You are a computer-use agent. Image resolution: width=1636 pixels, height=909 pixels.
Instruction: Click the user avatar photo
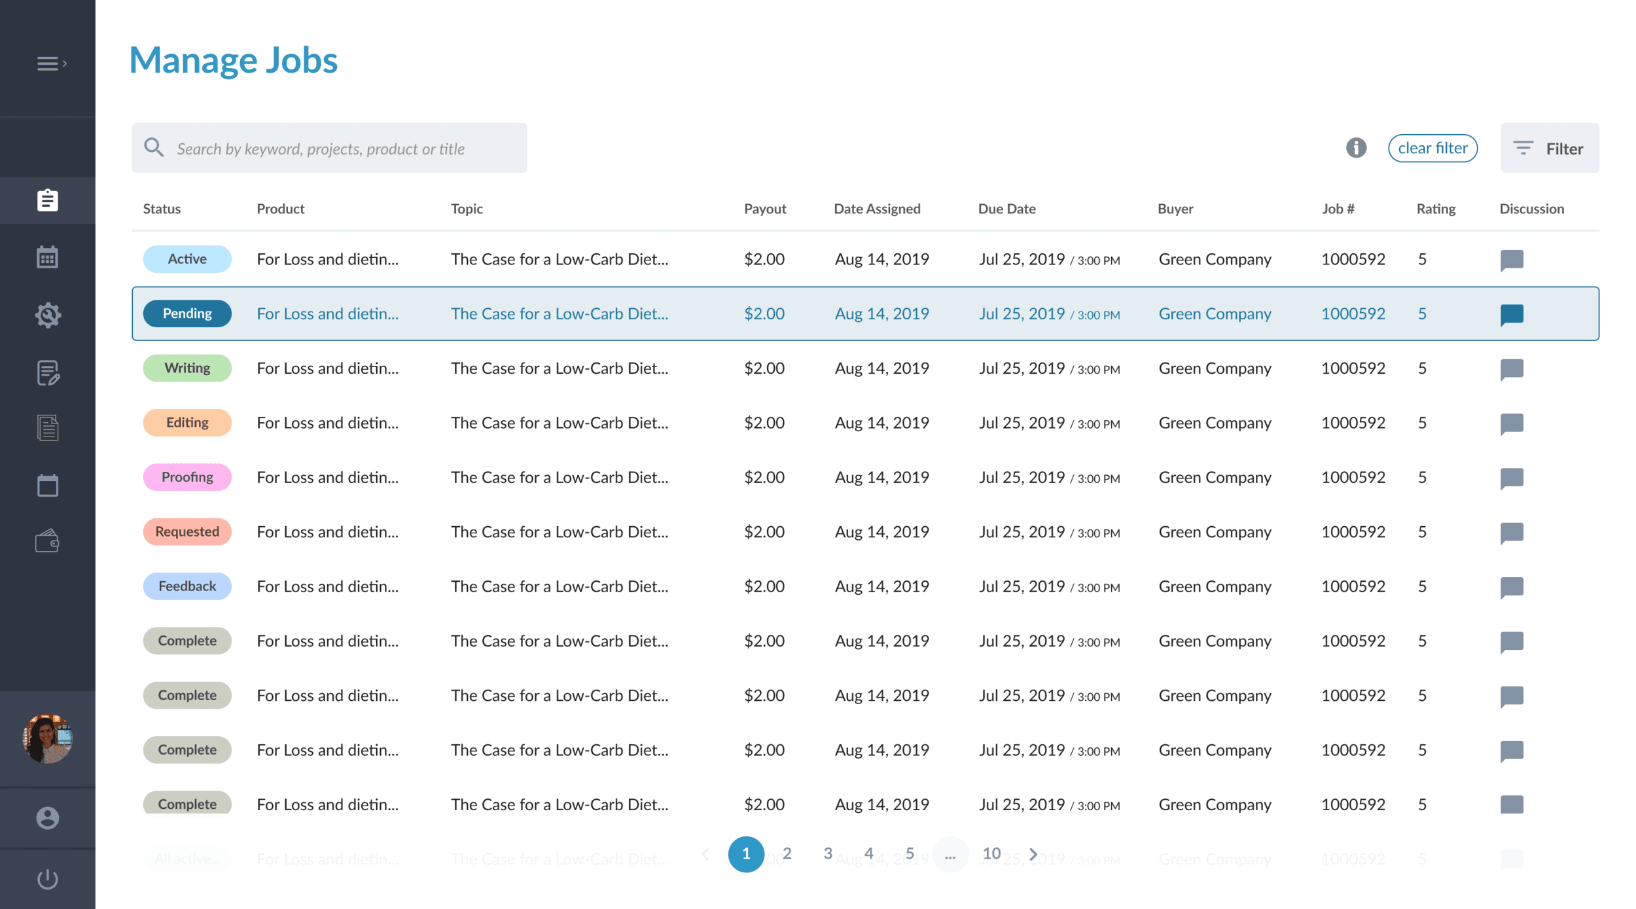pos(47,738)
